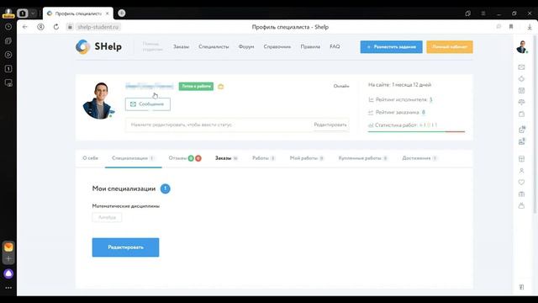Open the orange mail icon in the left sidebar

point(8,247)
